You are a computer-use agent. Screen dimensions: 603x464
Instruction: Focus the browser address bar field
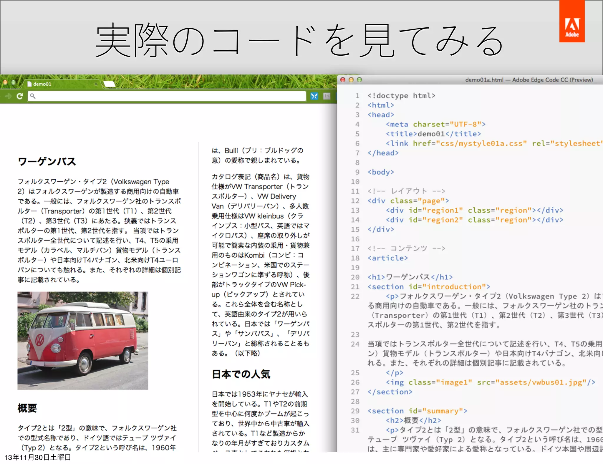click(168, 96)
